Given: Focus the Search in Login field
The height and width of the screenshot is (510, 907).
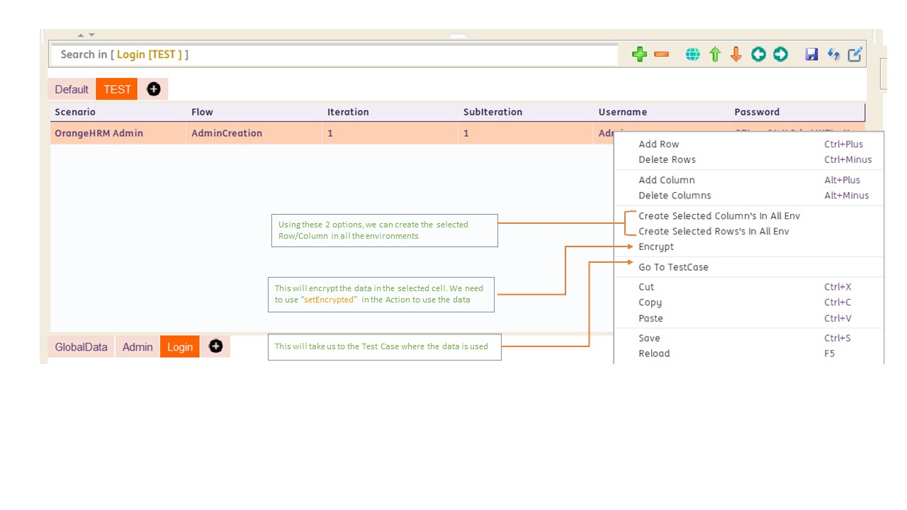Looking at the screenshot, I should (334, 55).
